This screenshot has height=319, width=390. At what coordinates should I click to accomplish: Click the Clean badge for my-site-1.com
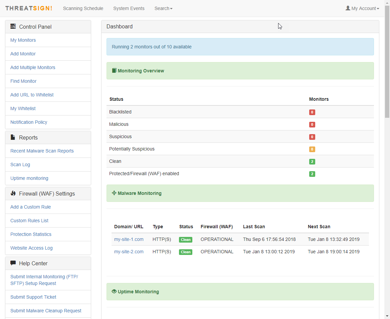click(x=186, y=240)
